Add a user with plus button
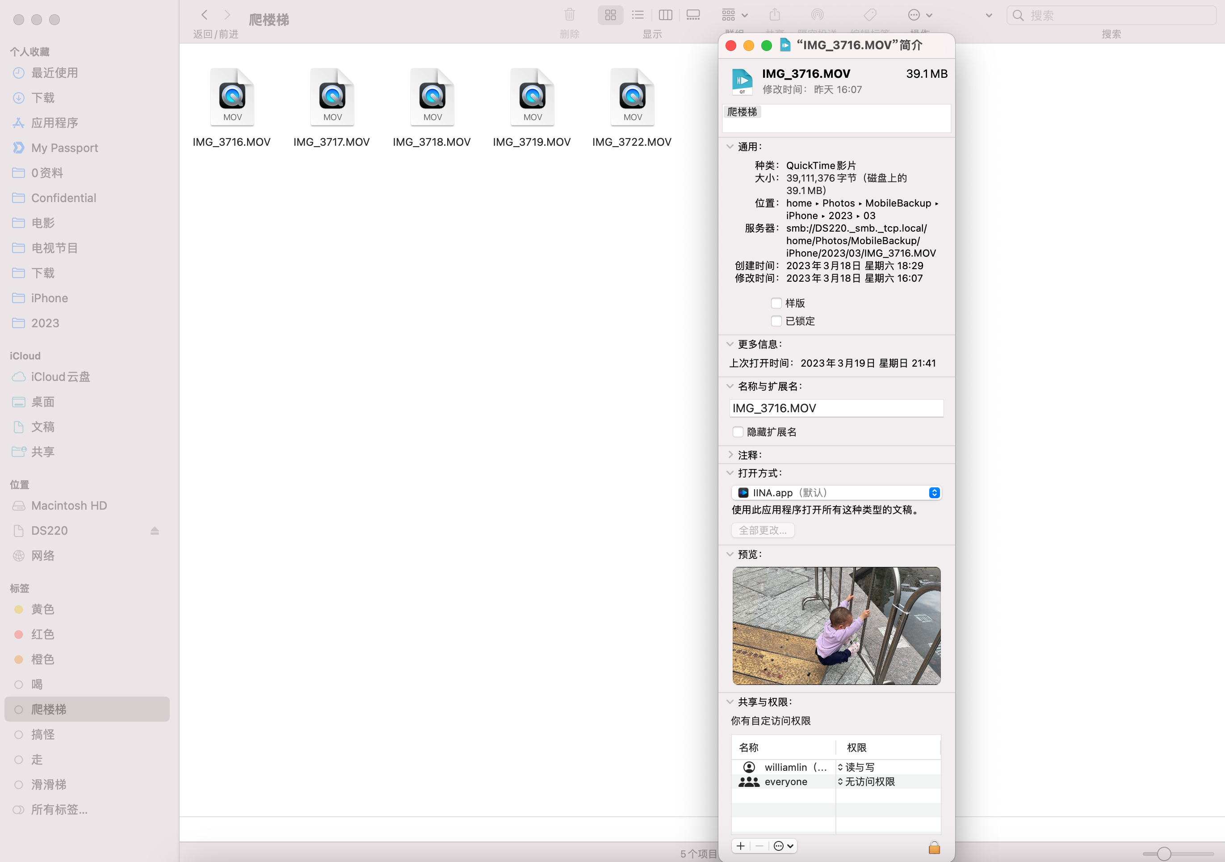 tap(741, 846)
